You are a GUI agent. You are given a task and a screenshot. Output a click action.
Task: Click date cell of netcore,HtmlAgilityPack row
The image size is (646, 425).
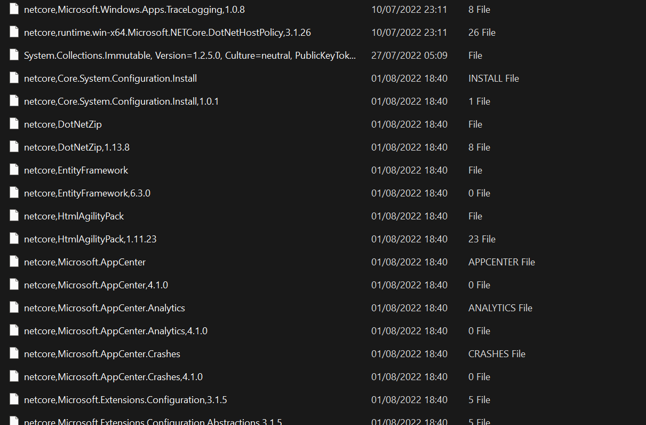tap(410, 216)
